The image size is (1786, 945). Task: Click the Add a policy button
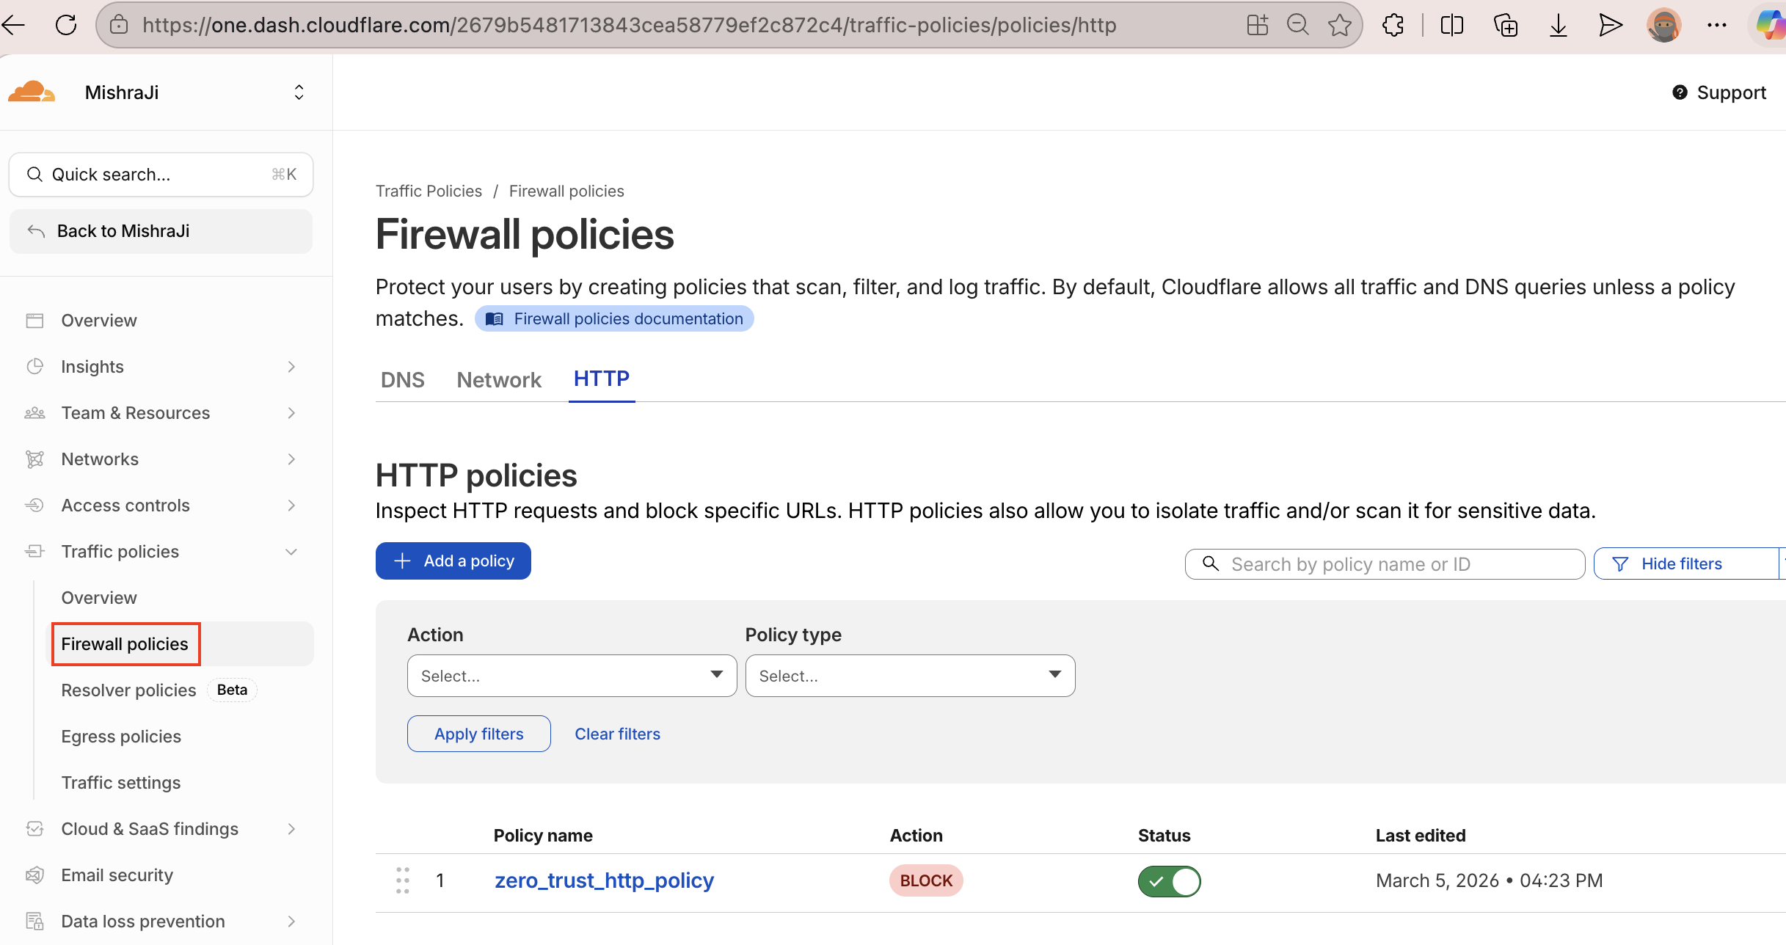[453, 560]
